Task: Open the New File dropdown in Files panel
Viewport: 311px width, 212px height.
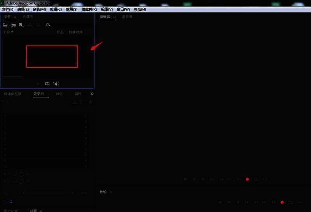Action: pos(21,25)
